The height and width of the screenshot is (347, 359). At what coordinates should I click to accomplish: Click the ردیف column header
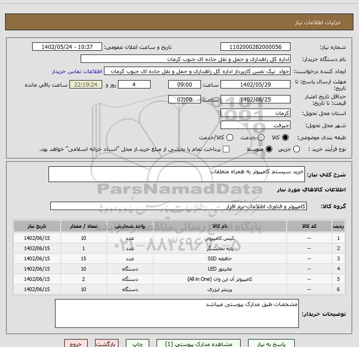338,226
